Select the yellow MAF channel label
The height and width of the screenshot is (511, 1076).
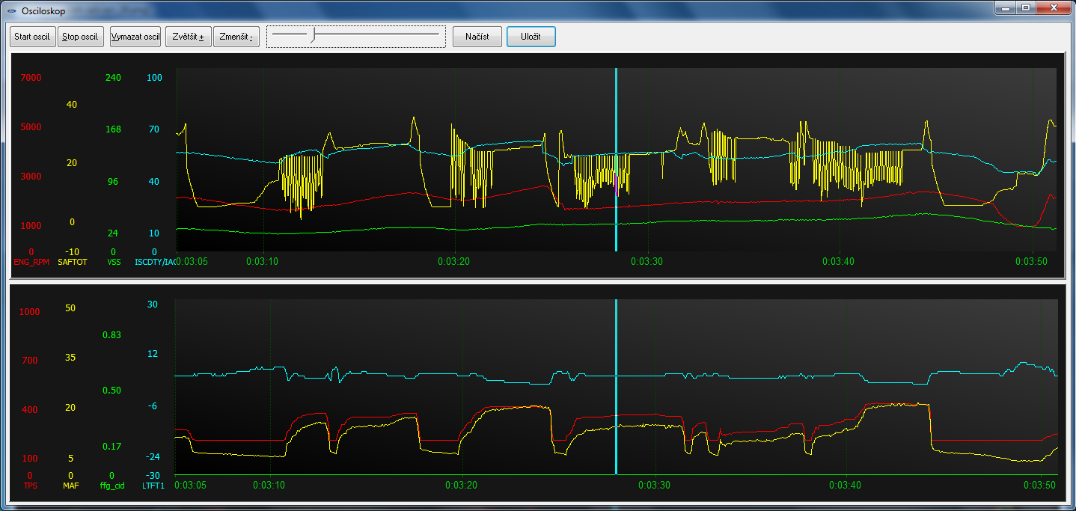point(71,486)
